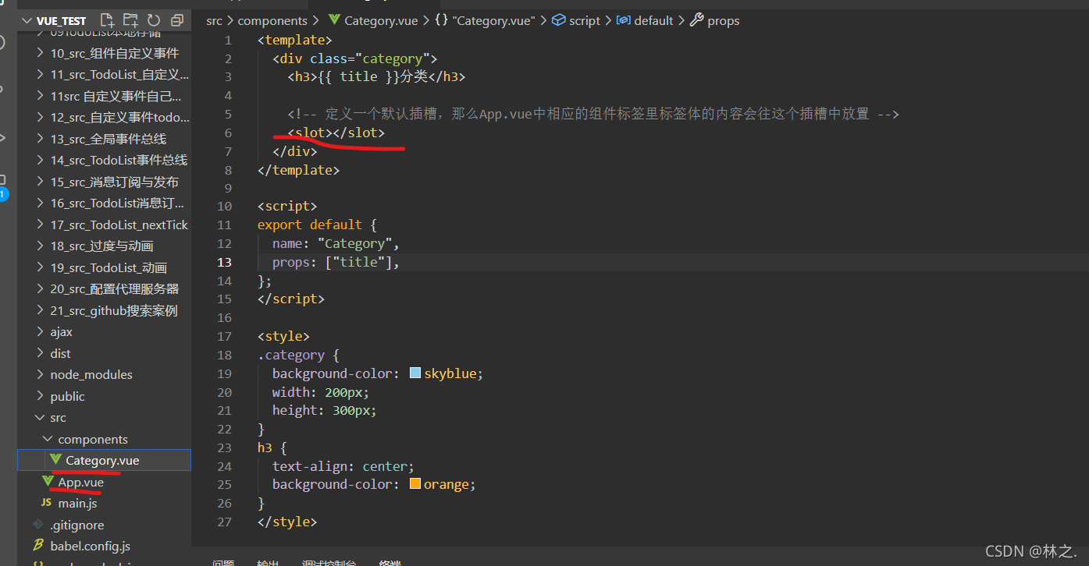Click the <slot></slot> code on line 6
The height and width of the screenshot is (566, 1089).
click(336, 133)
